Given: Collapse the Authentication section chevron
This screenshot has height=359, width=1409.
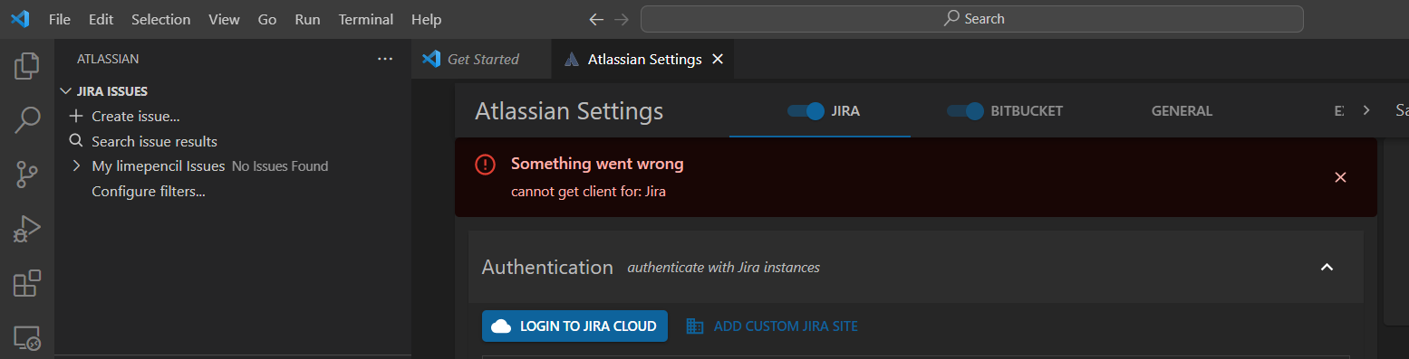Looking at the screenshot, I should [1327, 267].
